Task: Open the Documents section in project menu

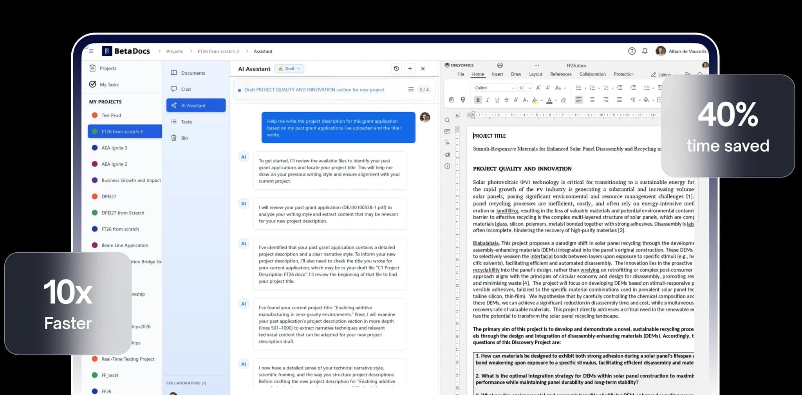Action: pyautogui.click(x=193, y=73)
